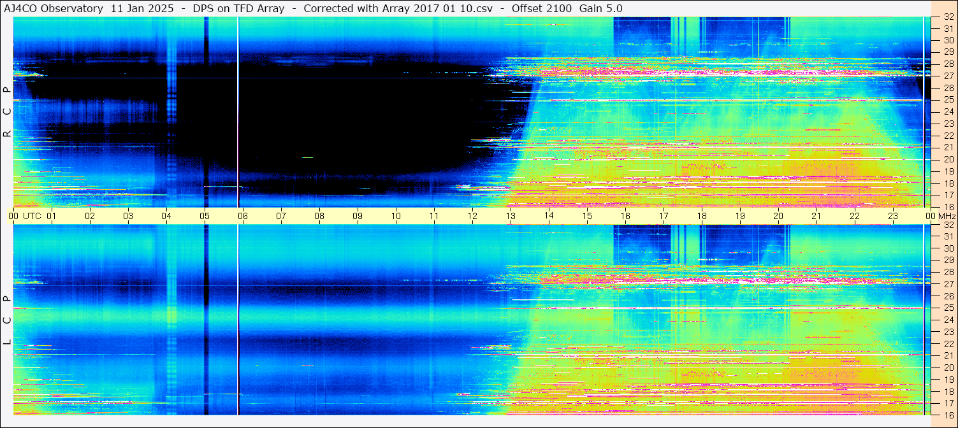The width and height of the screenshot is (958, 428).
Task: Click the '10' hour mark on time axis
Action: point(396,216)
